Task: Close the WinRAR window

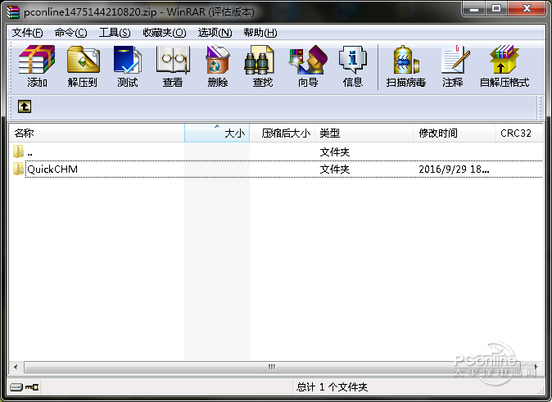Action: [527, 8]
